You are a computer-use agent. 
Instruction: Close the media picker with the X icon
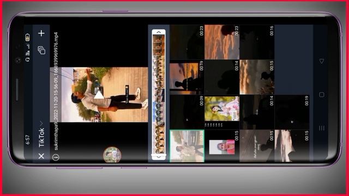(x=41, y=156)
